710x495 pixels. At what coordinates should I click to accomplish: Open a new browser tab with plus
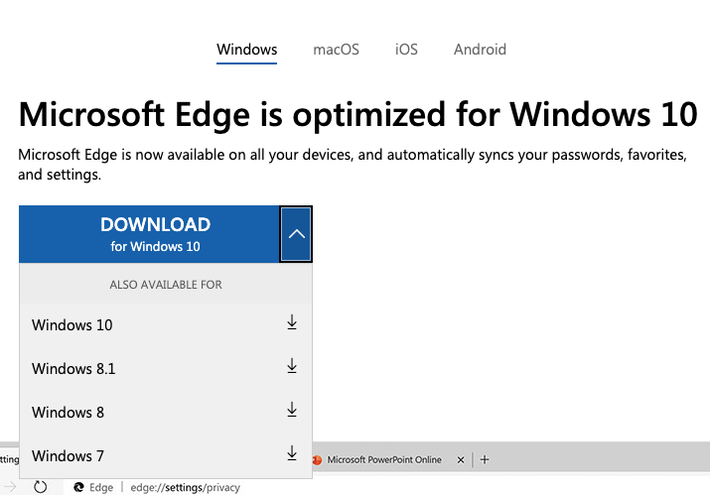coord(485,459)
